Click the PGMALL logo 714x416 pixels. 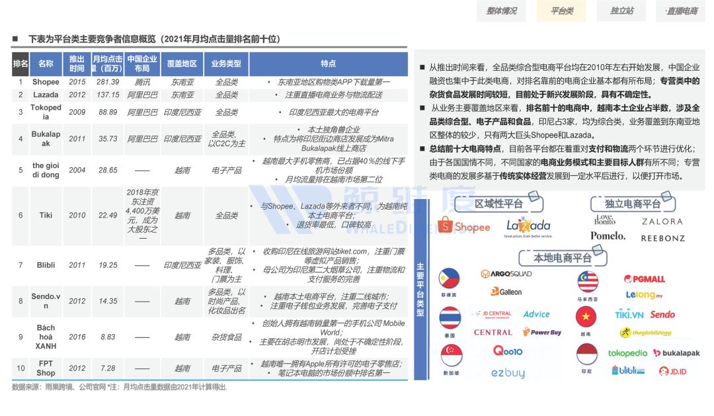[645, 279]
